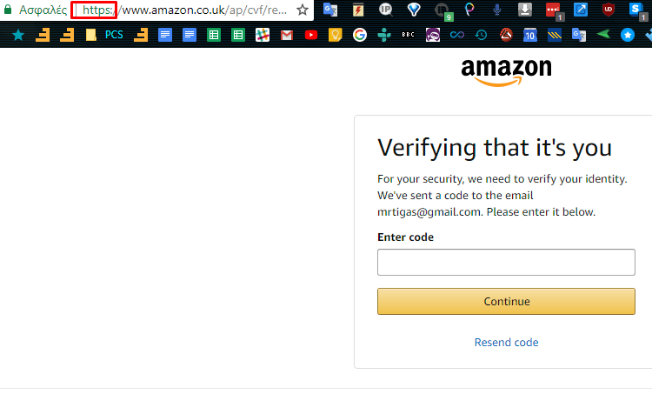
Task: Open the Google 'G' bookmark
Action: pos(360,36)
